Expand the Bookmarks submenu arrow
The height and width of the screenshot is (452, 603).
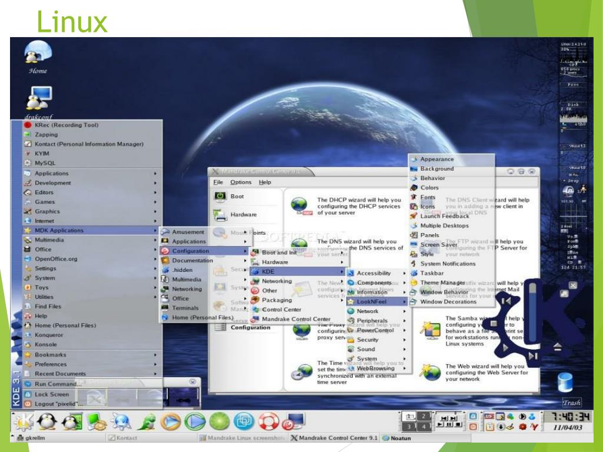[155, 355]
